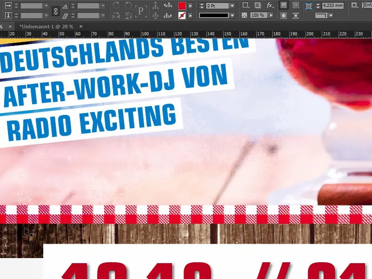Click the opacity field showing 100 %
This screenshot has width=372, height=279.
(x=259, y=15)
